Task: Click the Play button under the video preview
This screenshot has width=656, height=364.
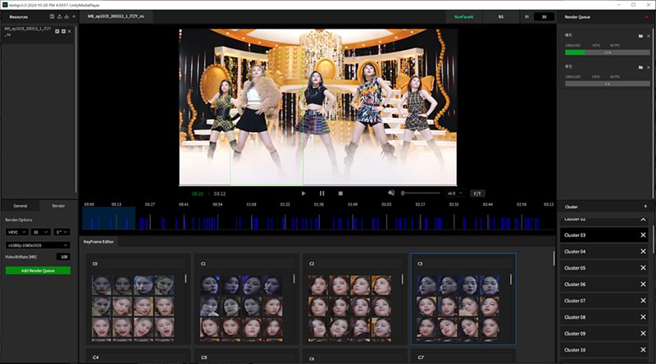Action: [303, 193]
